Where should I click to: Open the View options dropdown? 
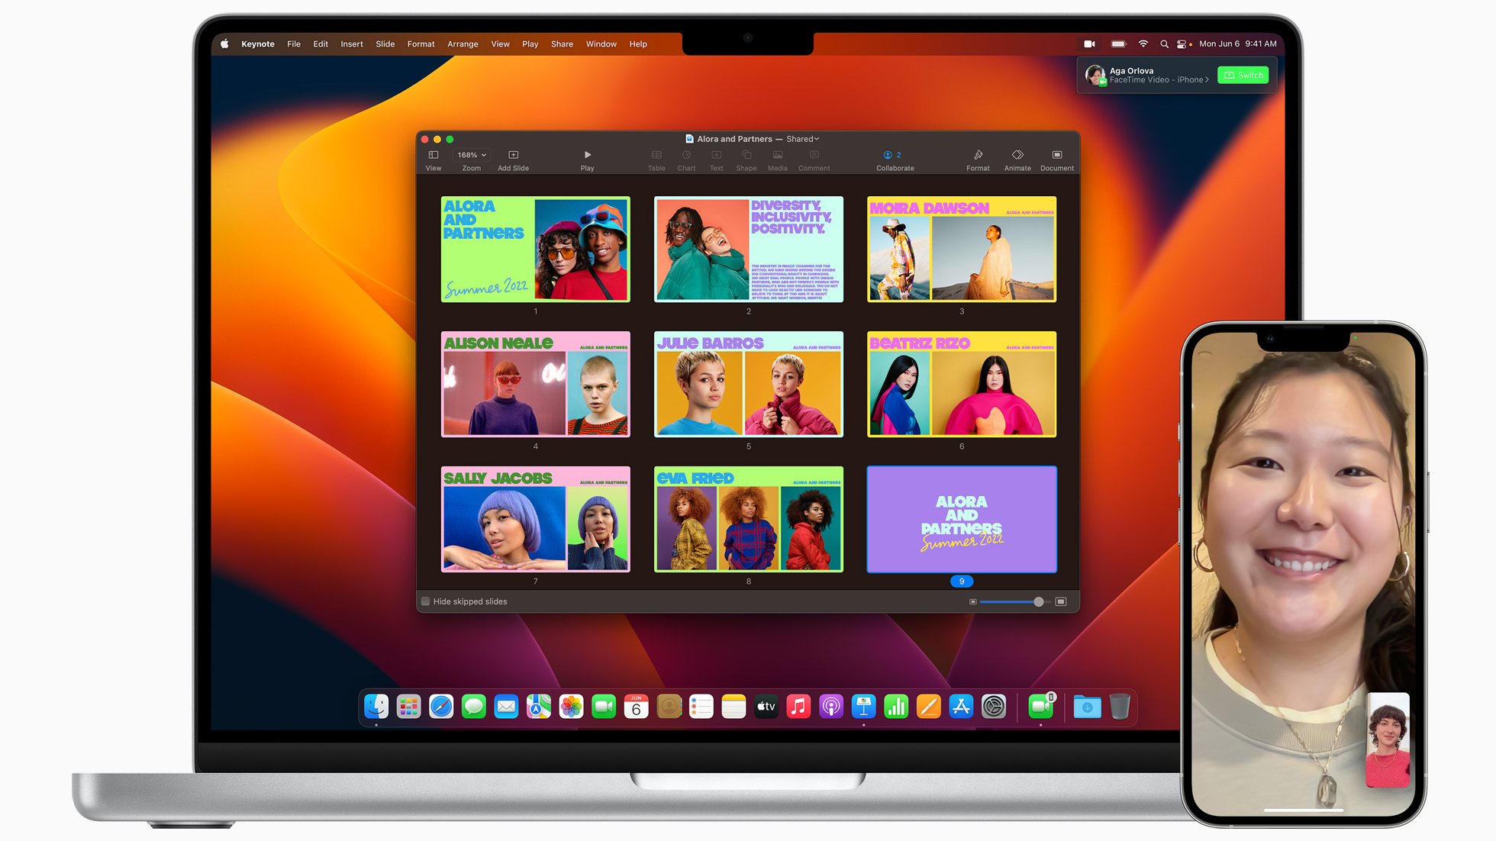click(433, 159)
